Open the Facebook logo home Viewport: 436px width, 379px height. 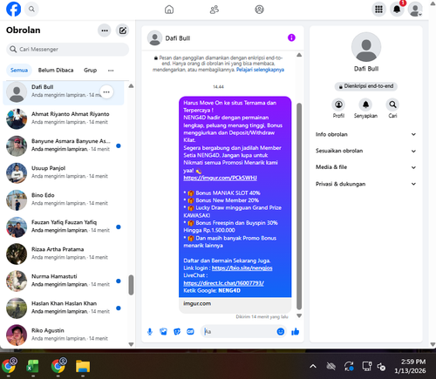tap(13, 9)
